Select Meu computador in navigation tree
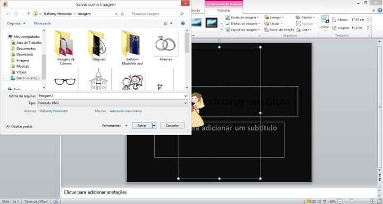Viewport: 383px width, 204px height. [x=24, y=37]
